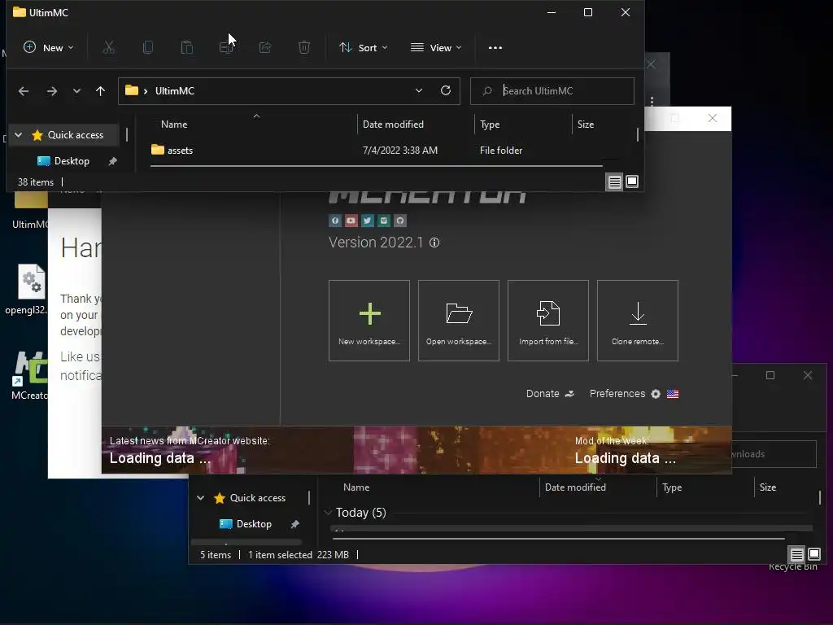Sort by Date modified in UltimMC window
This screenshot has height=625, width=833.
(393, 125)
